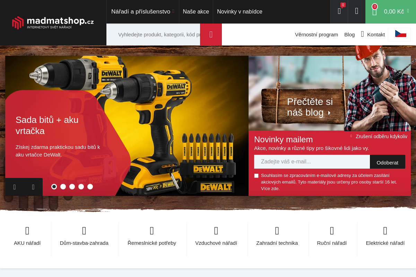This screenshot has width=416, height=277.
Task: Open the Naše akce menu item
Action: coord(196,11)
